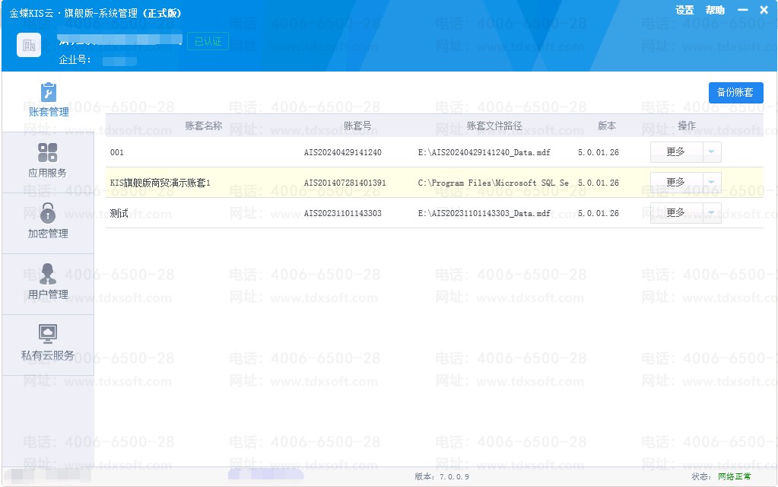
Task: Expand dropdown arrow for account 001
Action: (711, 152)
